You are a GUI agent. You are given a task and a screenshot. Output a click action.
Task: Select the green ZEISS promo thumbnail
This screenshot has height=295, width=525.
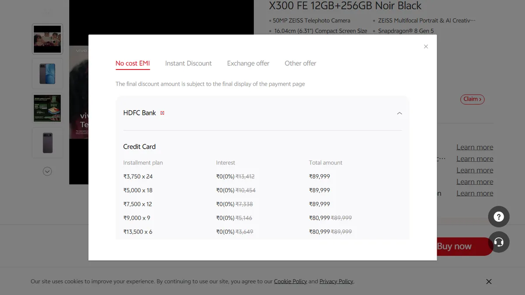(x=47, y=108)
